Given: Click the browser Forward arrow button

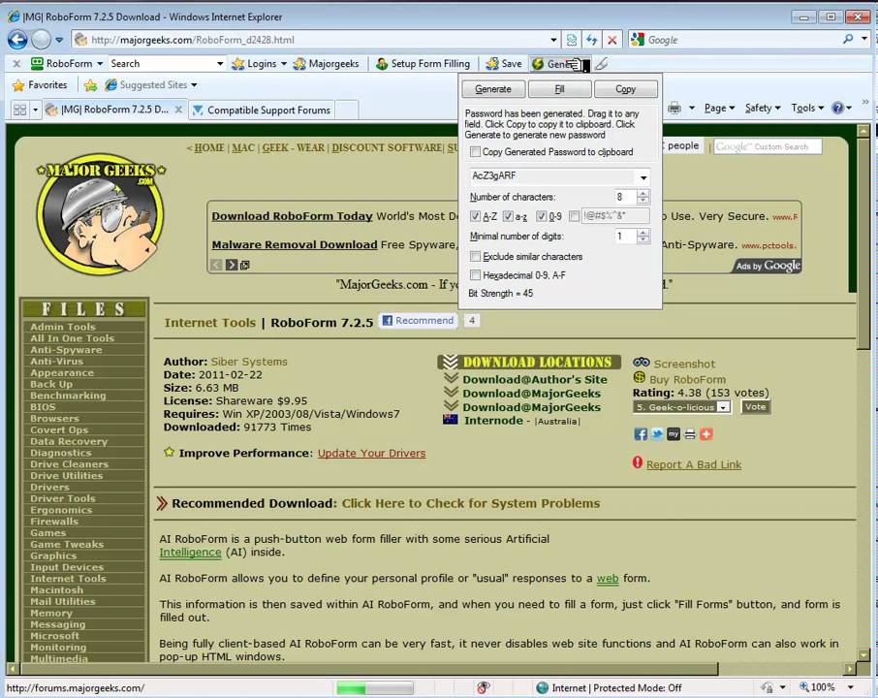Looking at the screenshot, I should [x=41, y=40].
